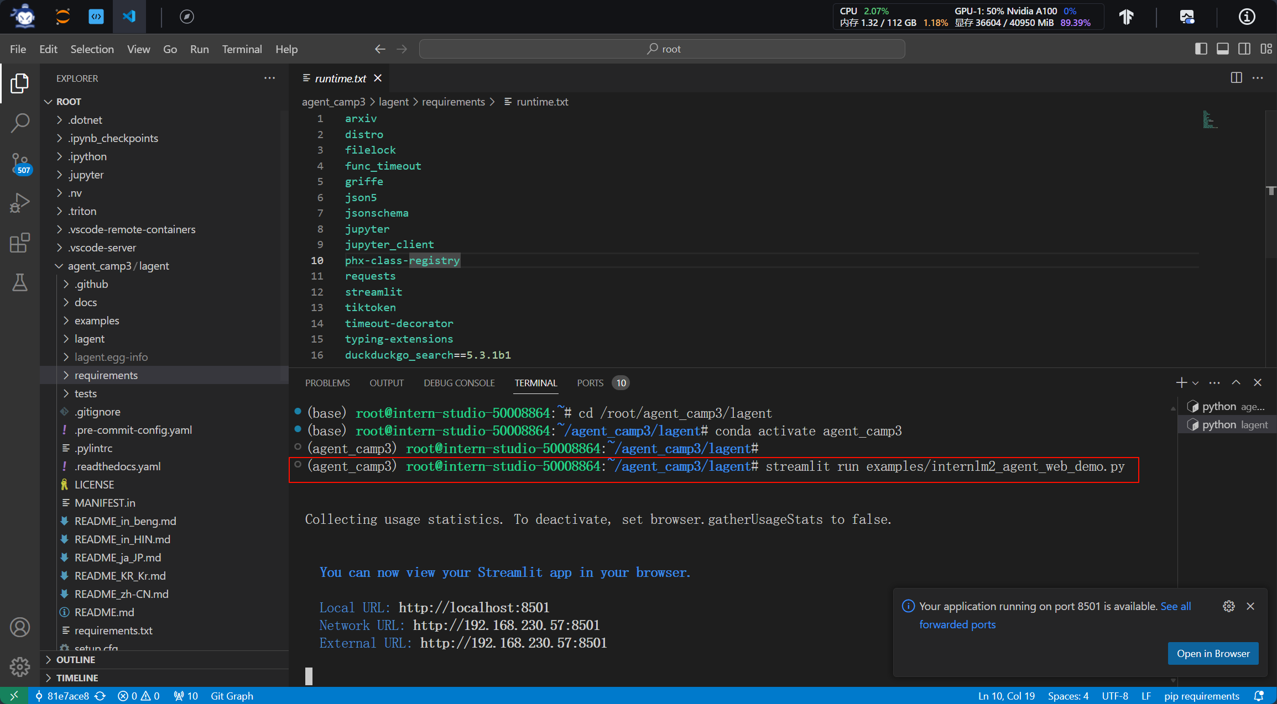The image size is (1277, 704).
Task: Switch to the PORTS panel tab
Action: [x=590, y=383]
